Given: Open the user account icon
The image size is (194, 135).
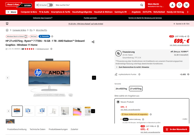Looking at the screenshot, I should [172, 5].
